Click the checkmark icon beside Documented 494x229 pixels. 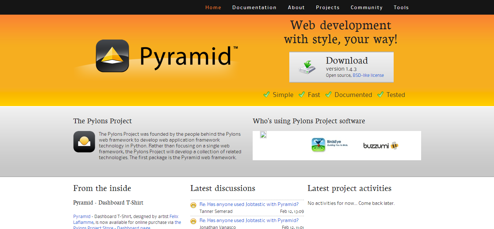point(328,94)
